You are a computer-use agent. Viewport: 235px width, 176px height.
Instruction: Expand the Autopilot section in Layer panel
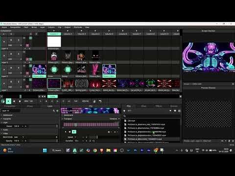pyautogui.click(x=7, y=119)
